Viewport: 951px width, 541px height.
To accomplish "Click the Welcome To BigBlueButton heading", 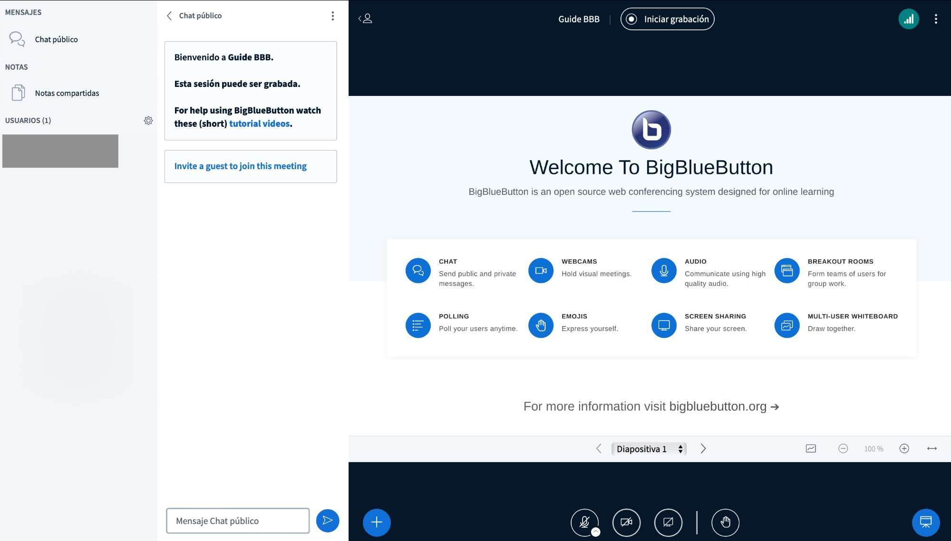I will point(651,167).
